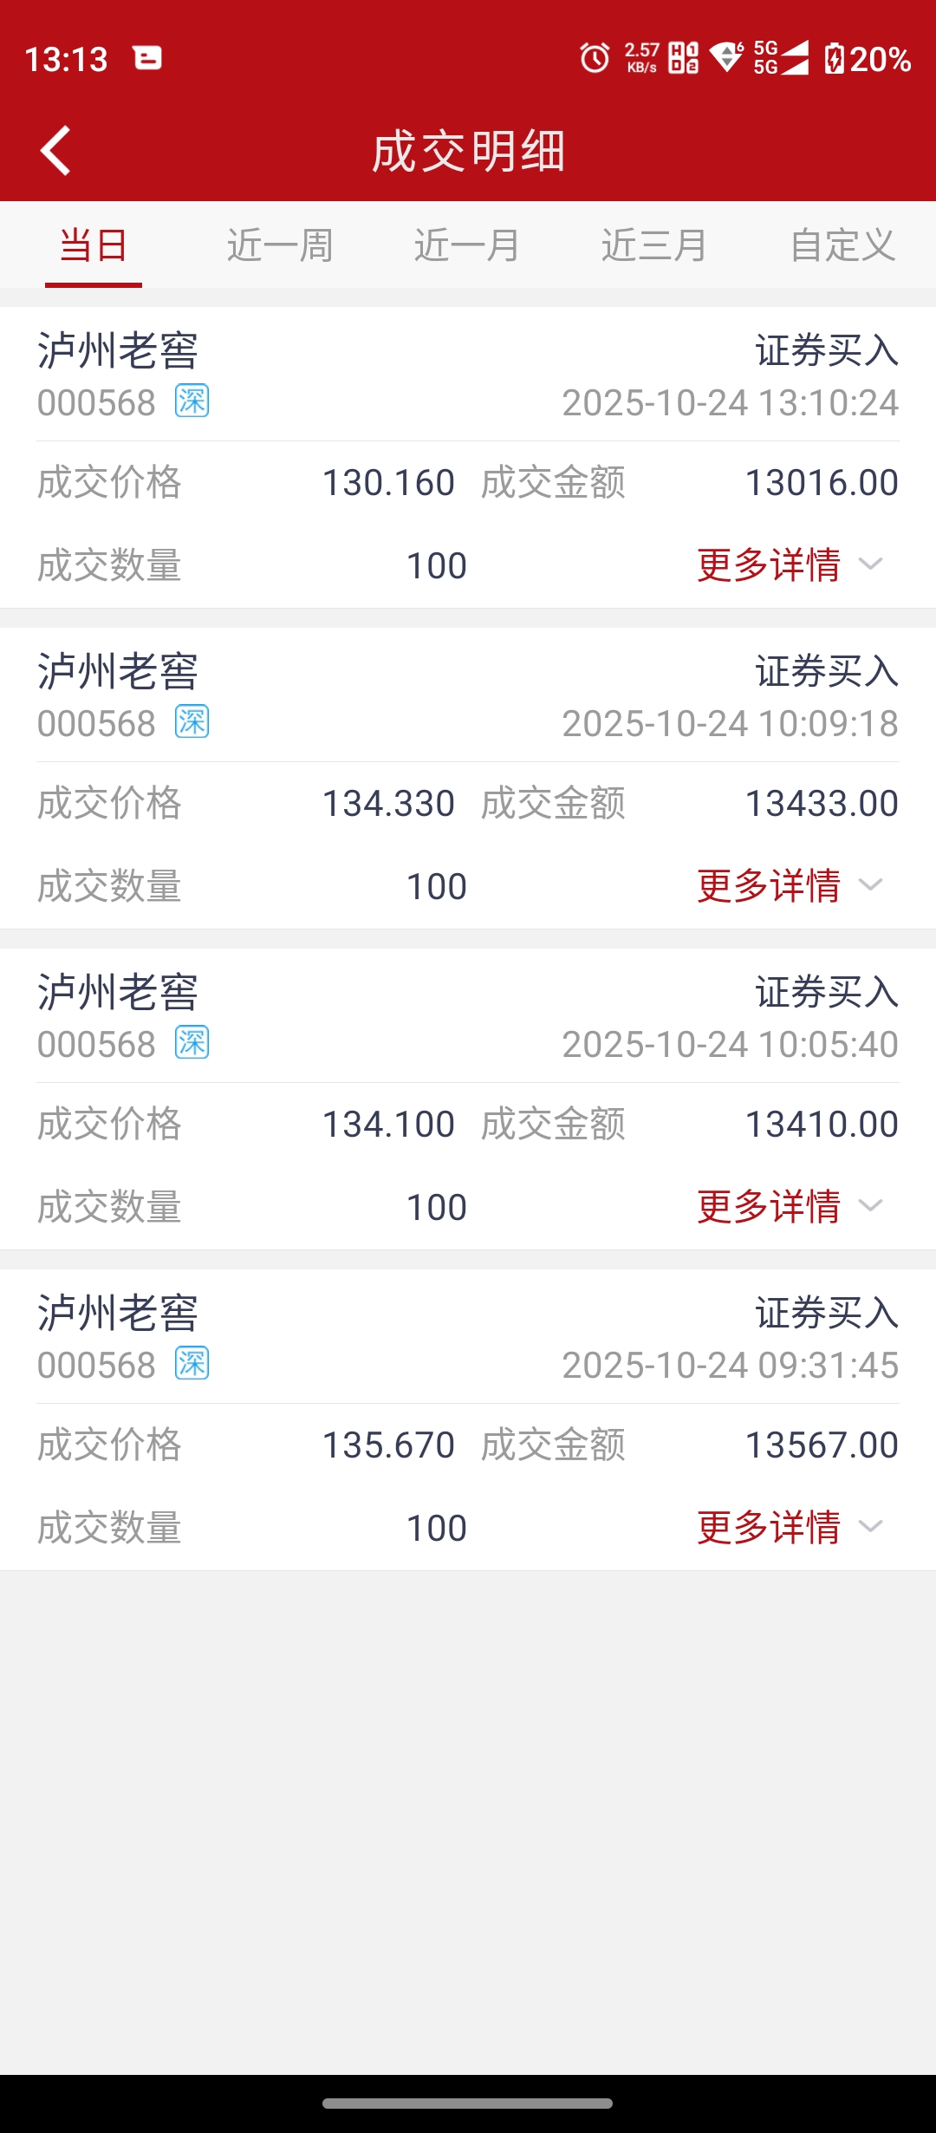Tap the 深 market badge on 10:09:18 trade
The width and height of the screenshot is (936, 2133).
tap(192, 721)
